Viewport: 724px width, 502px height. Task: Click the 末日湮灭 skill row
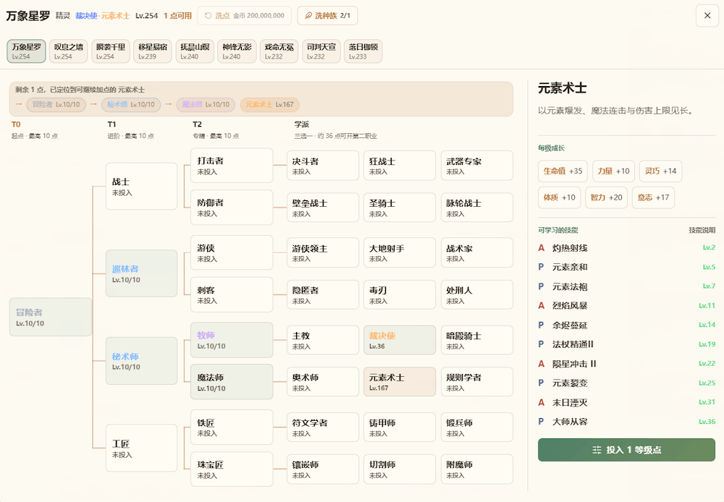tap(626, 402)
